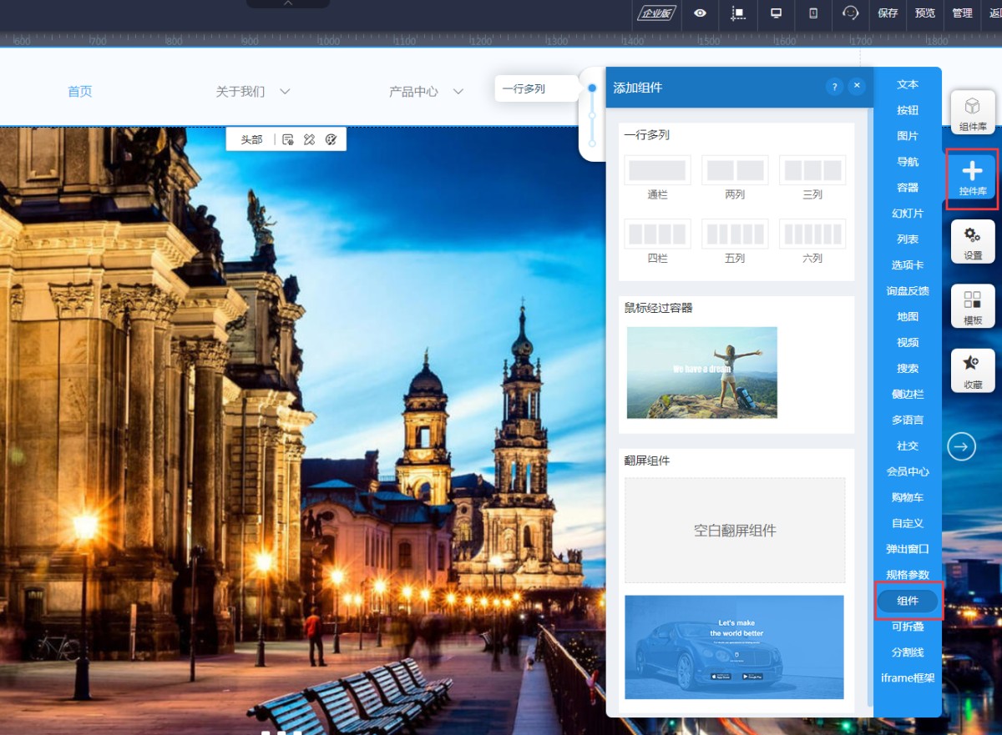The height and width of the screenshot is (735, 1002).
Task: Switch to mobile phone view icon
Action: [x=813, y=13]
